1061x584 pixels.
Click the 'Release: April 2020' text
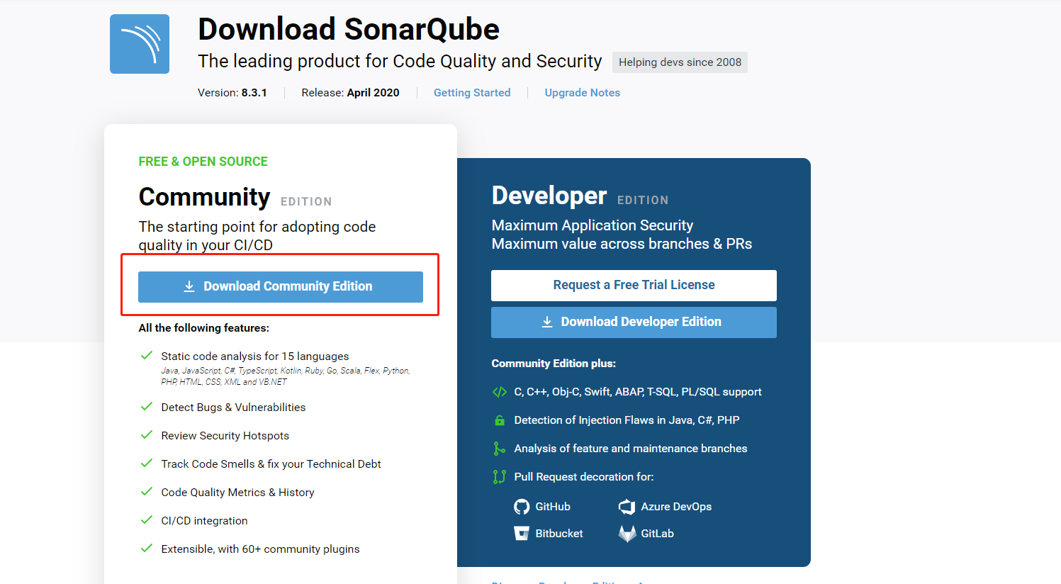[350, 93]
